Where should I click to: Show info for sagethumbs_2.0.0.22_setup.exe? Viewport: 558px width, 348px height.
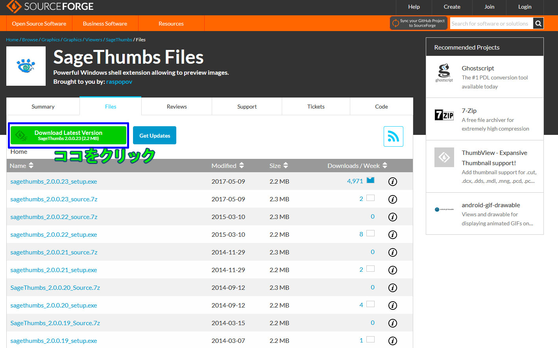(x=393, y=235)
